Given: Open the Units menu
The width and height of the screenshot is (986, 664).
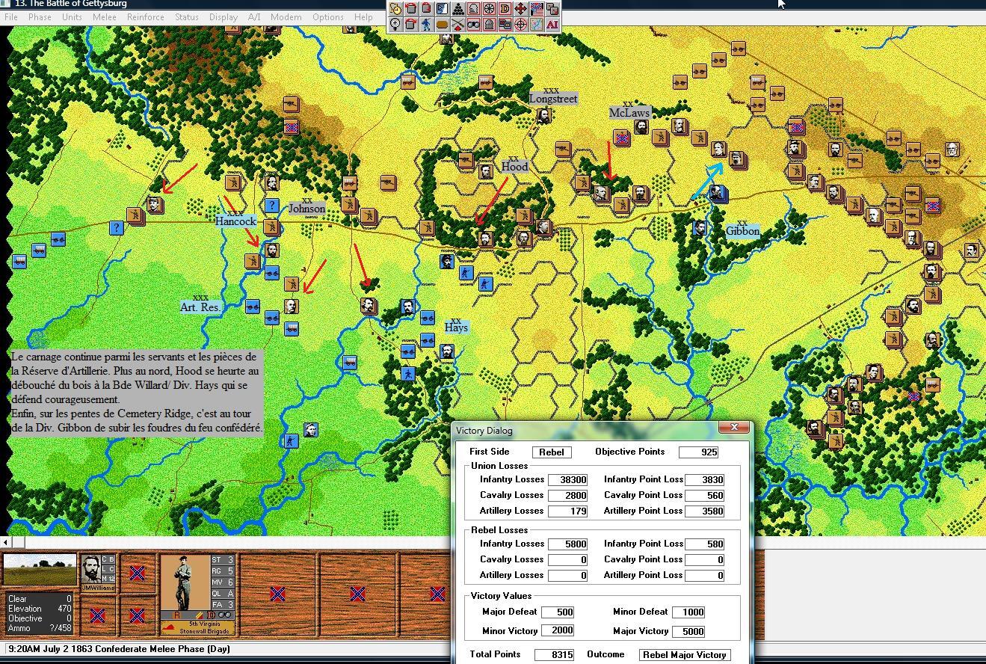Looking at the screenshot, I should coord(72,17).
